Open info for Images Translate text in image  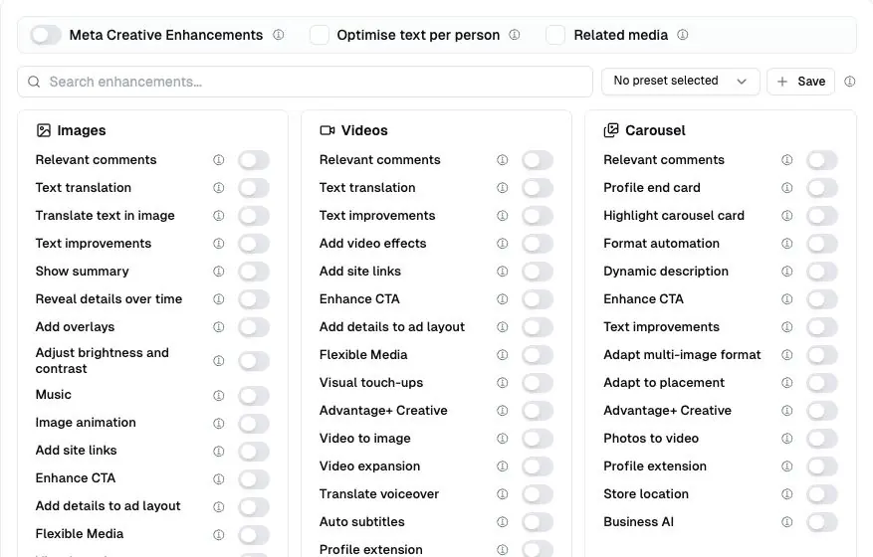219,216
